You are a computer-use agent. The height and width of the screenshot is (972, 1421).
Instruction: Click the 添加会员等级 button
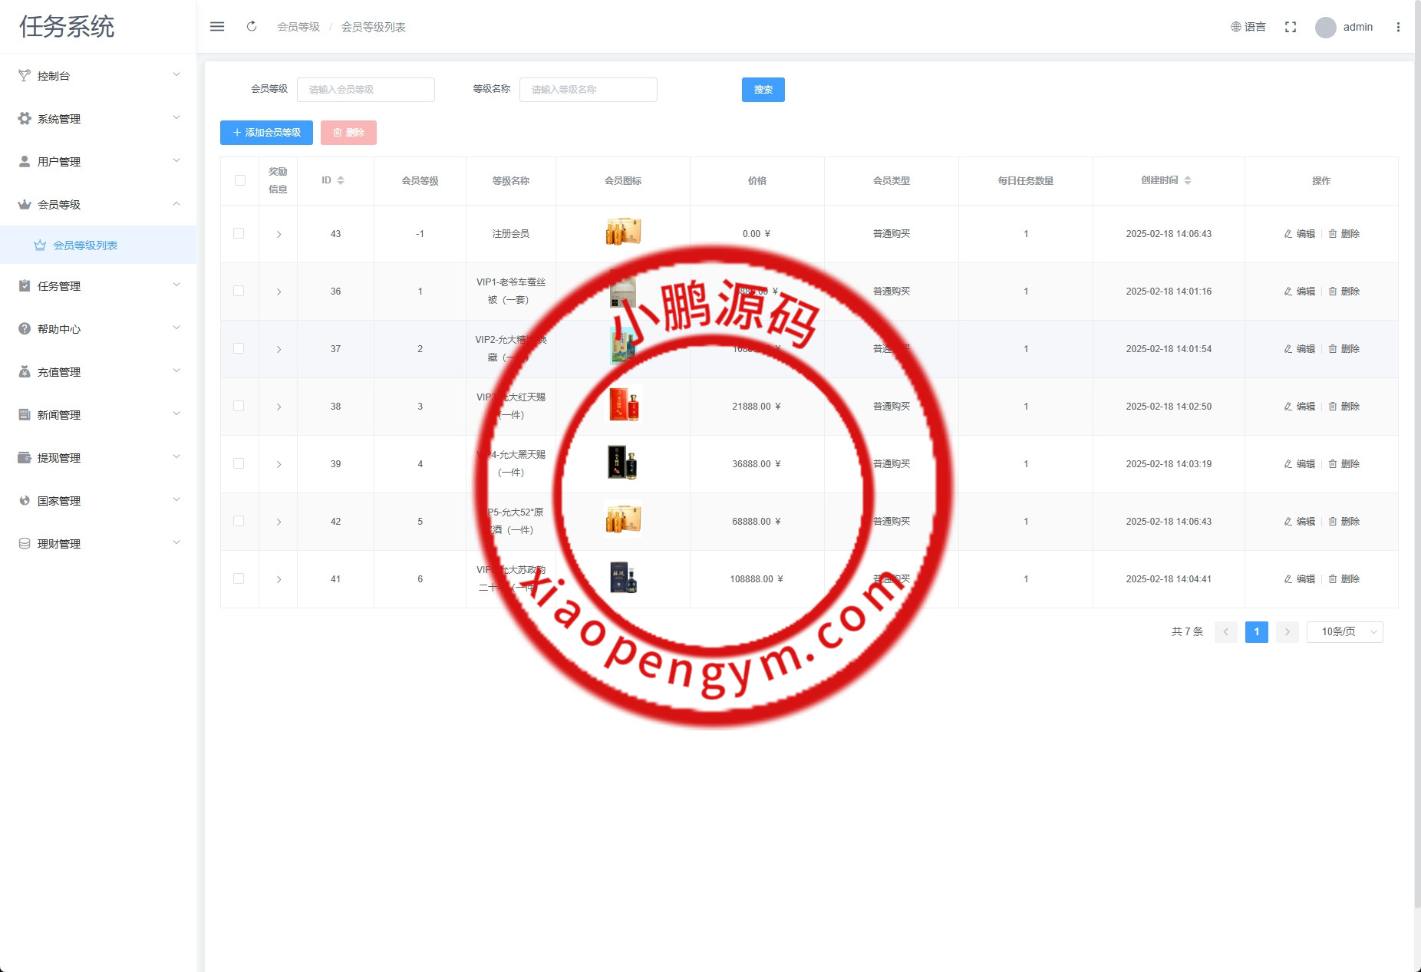(x=266, y=133)
